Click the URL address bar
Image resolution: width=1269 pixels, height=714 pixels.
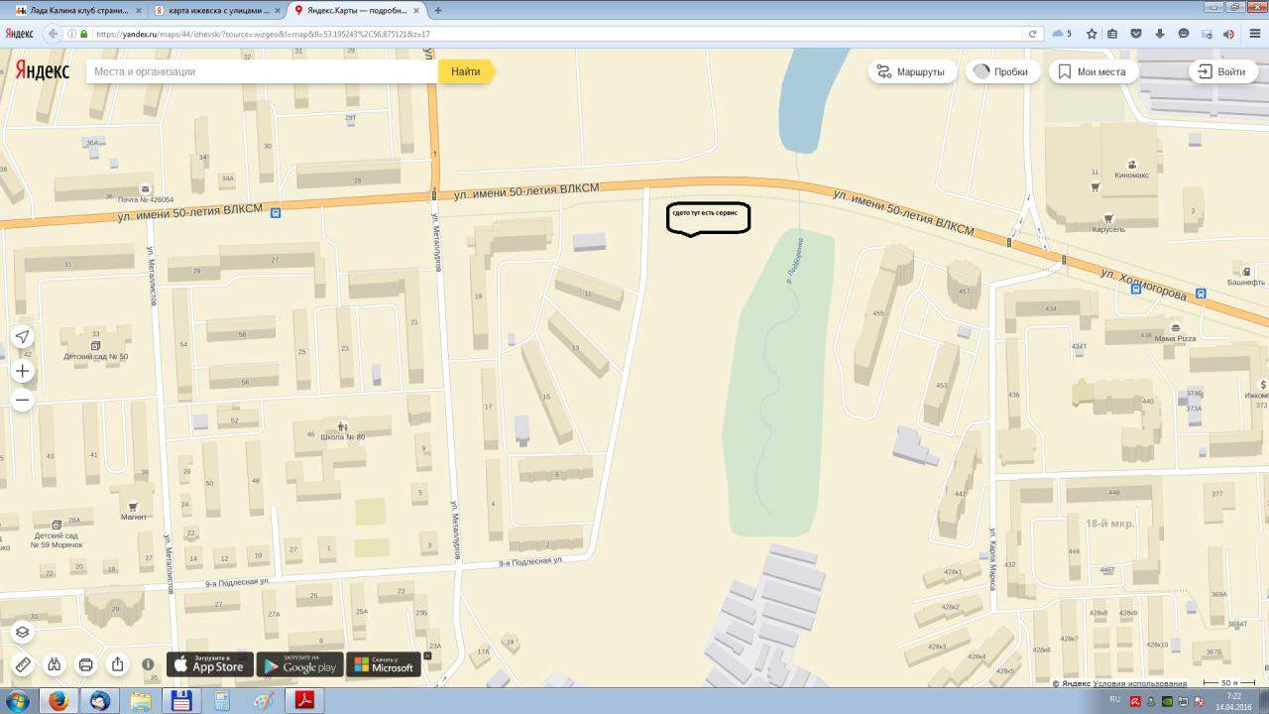(555, 34)
